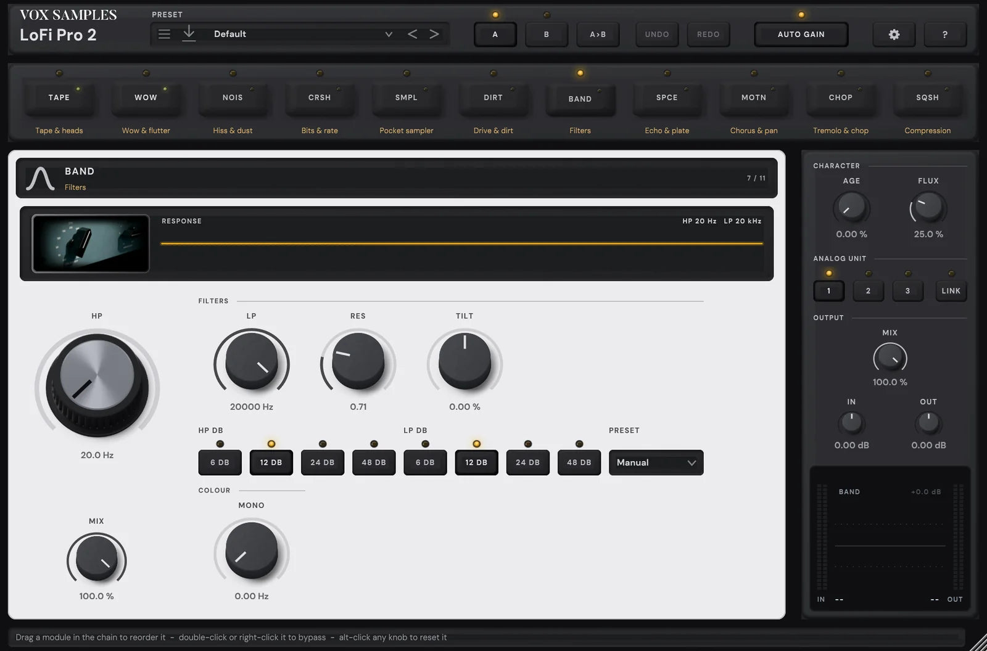Select the SMPL pocket sampler module

tap(407, 97)
